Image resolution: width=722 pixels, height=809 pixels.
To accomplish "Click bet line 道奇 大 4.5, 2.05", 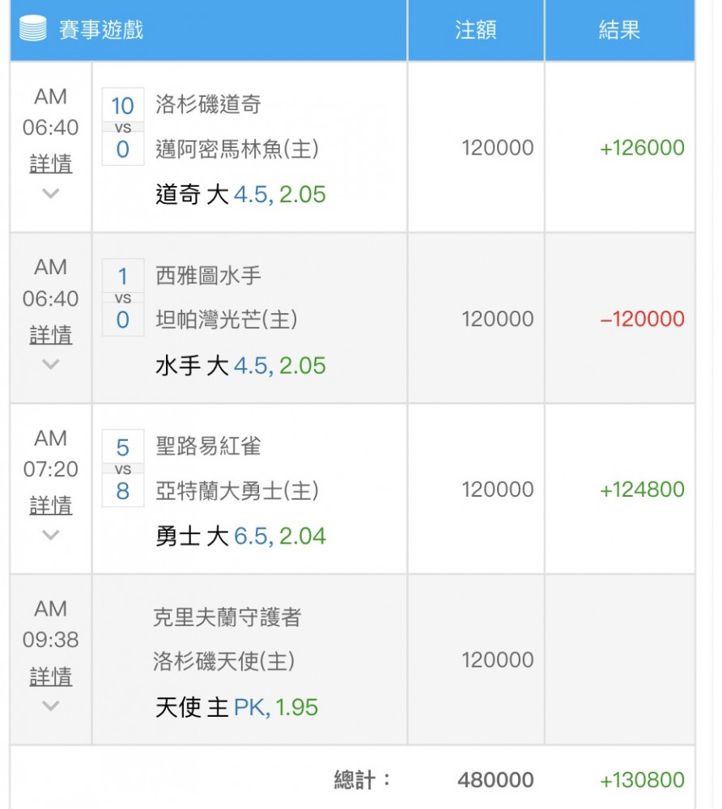I will pyautogui.click(x=240, y=194).
